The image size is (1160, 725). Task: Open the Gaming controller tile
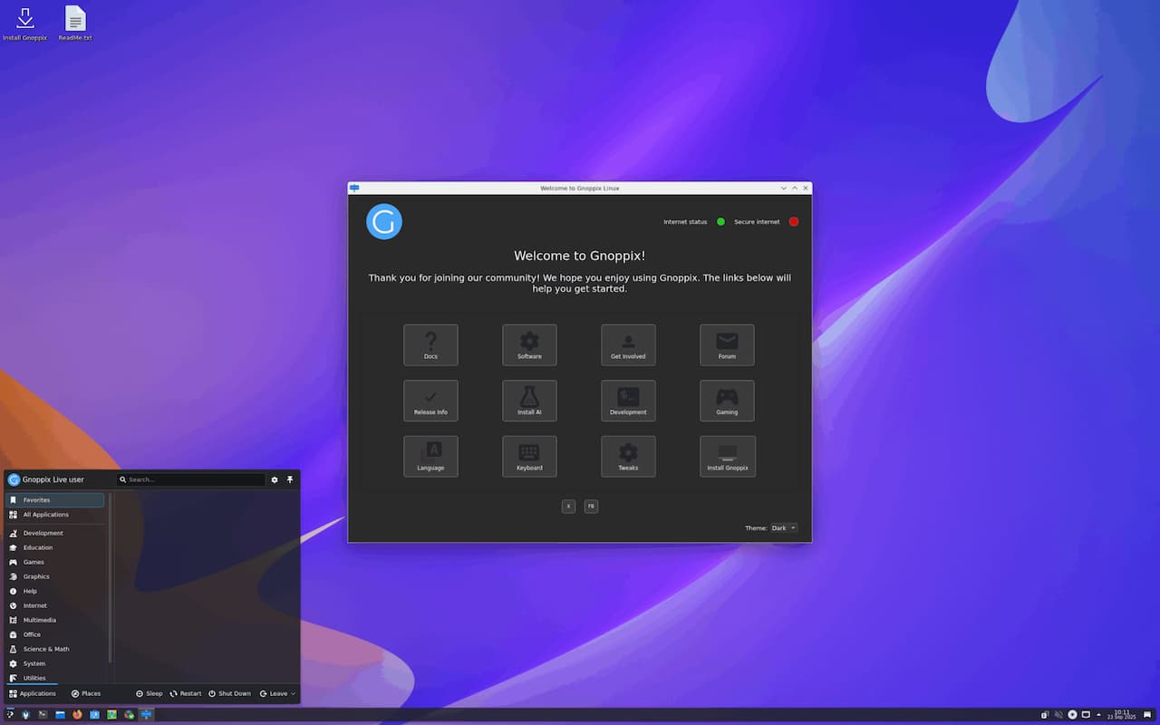coord(727,401)
